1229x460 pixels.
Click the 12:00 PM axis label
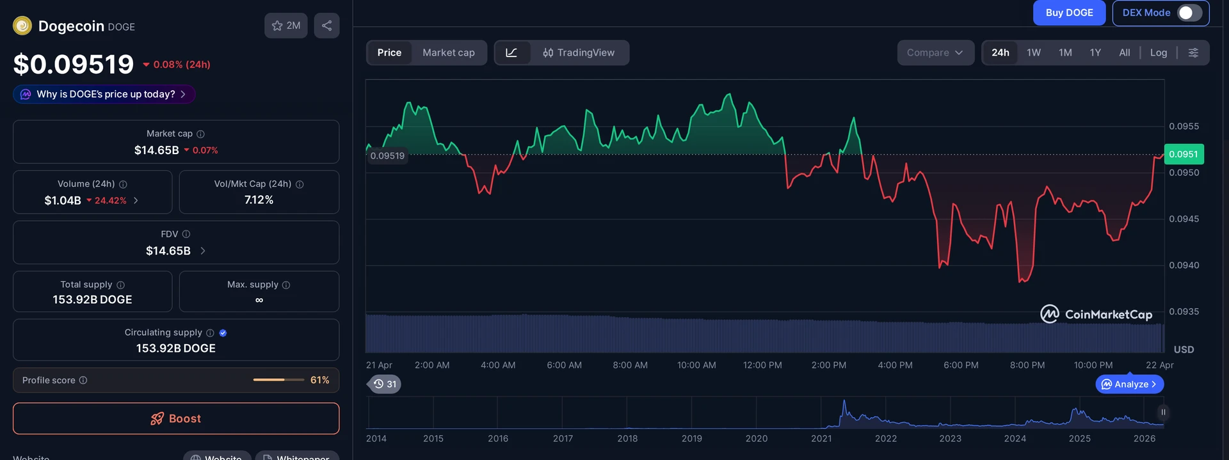[762, 365]
